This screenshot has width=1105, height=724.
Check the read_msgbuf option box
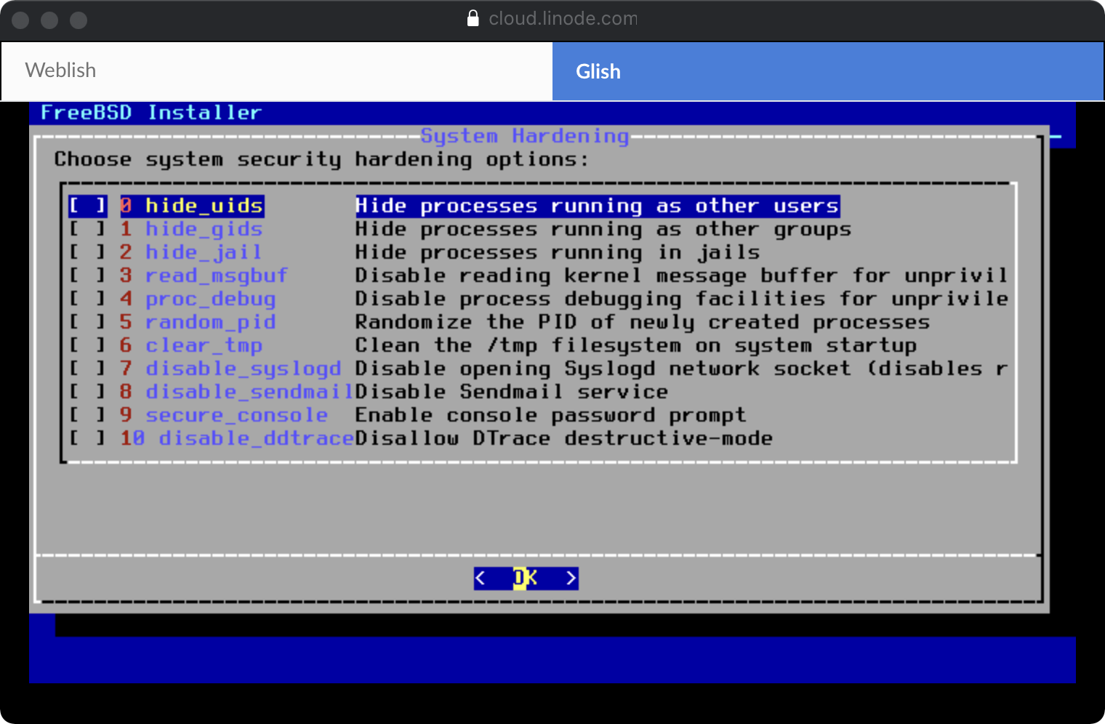tap(87, 276)
